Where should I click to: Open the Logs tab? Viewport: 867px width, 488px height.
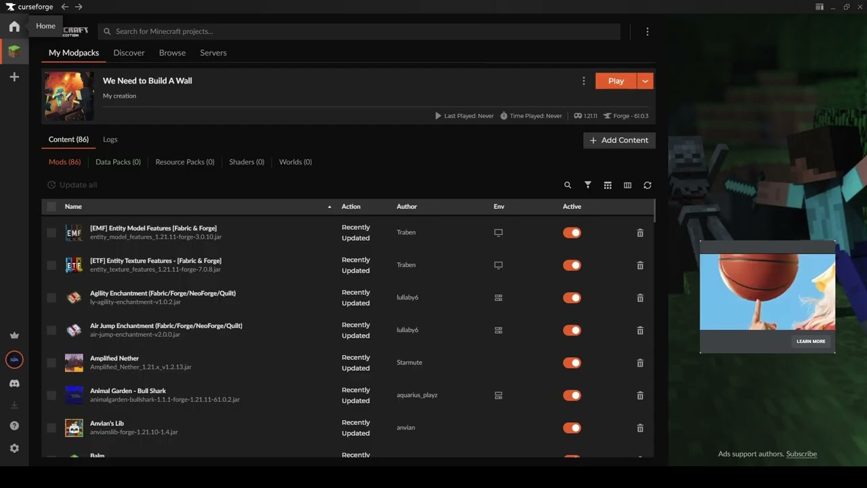pos(110,140)
